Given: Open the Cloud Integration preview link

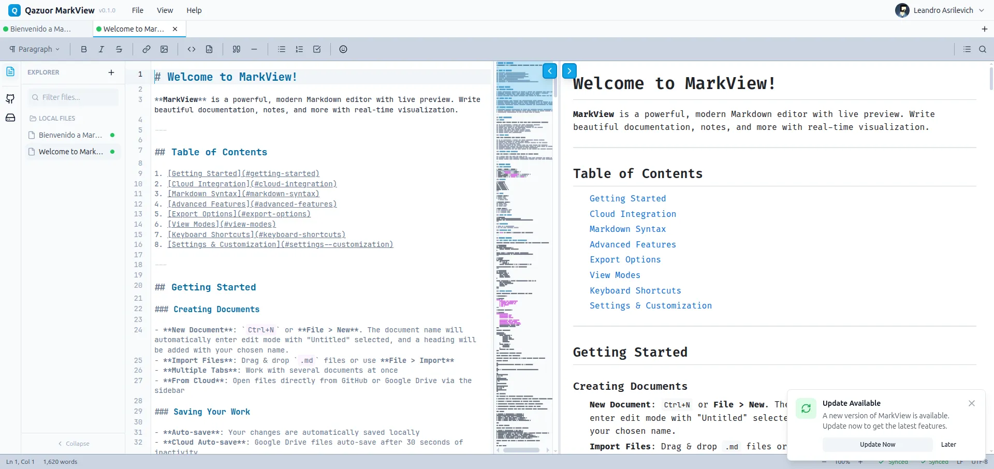Looking at the screenshot, I should point(632,214).
